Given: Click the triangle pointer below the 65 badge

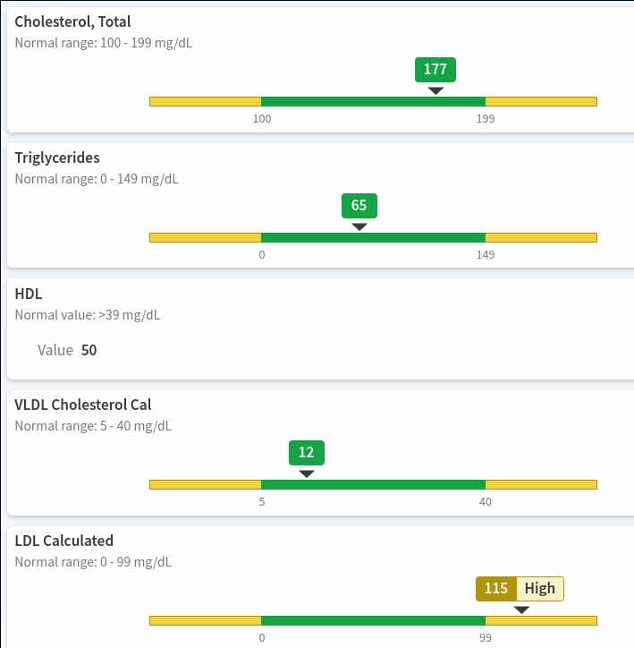Looking at the screenshot, I should coord(359,226).
